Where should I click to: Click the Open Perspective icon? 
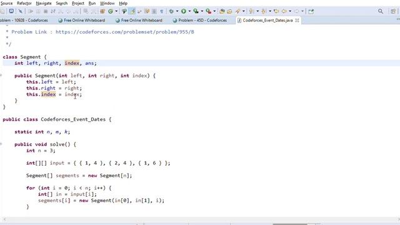pos(393,11)
